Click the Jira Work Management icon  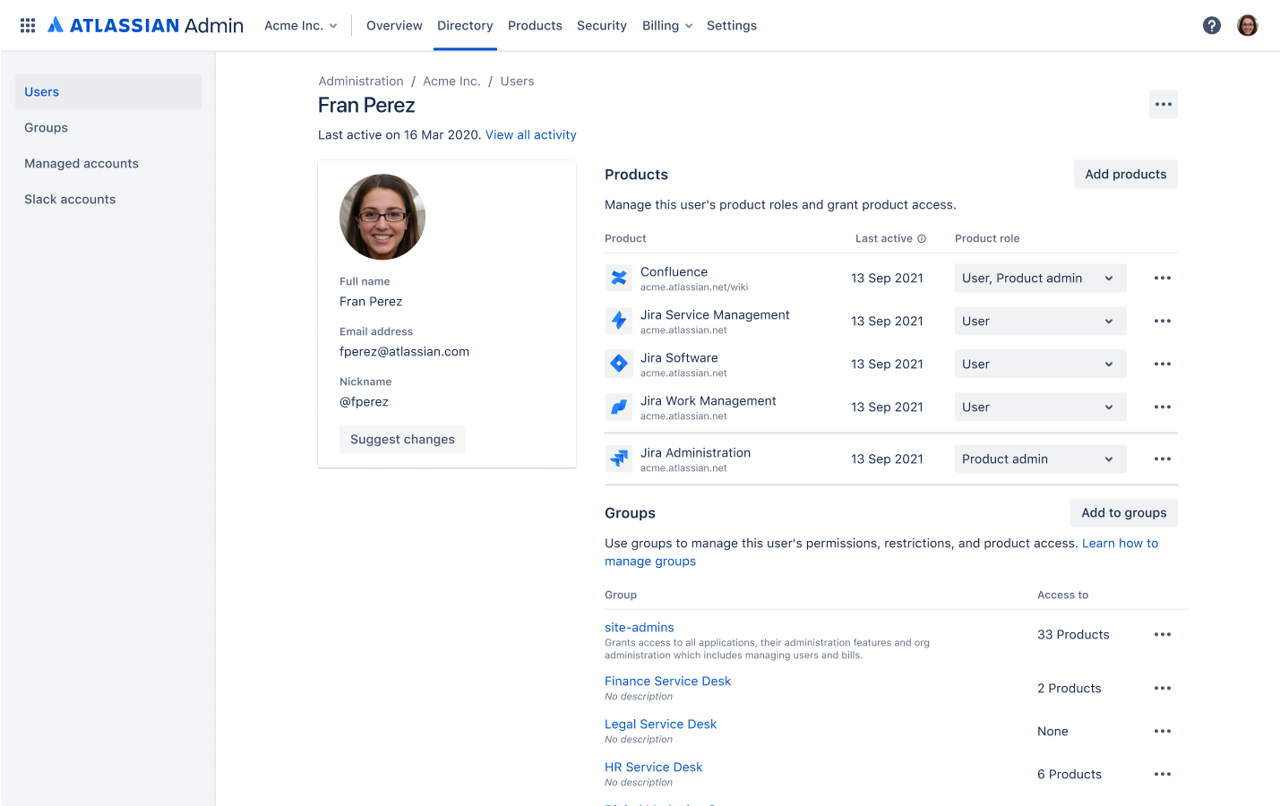tap(619, 407)
